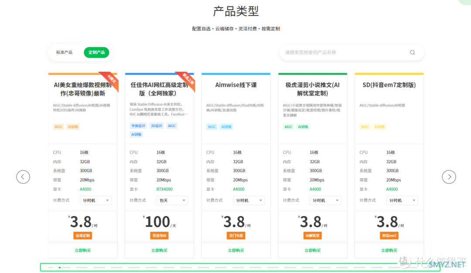Click AI训练 tag on Aimwise线下课 card
The height and width of the screenshot is (273, 471).
coord(226,127)
